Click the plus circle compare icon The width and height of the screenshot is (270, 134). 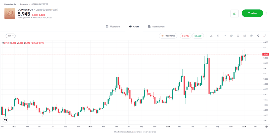pos(251,36)
